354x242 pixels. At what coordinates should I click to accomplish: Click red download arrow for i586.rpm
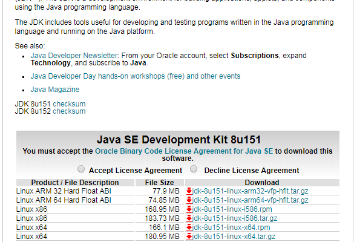pyautogui.click(x=189, y=209)
